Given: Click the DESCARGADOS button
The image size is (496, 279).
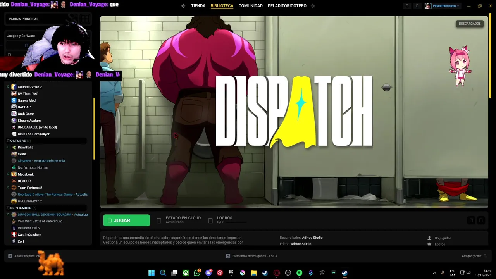Looking at the screenshot, I should pos(470,24).
